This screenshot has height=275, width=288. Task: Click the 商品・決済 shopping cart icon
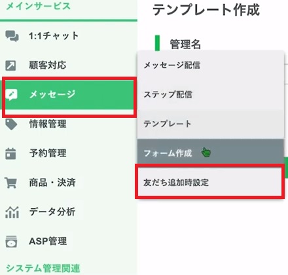10,183
